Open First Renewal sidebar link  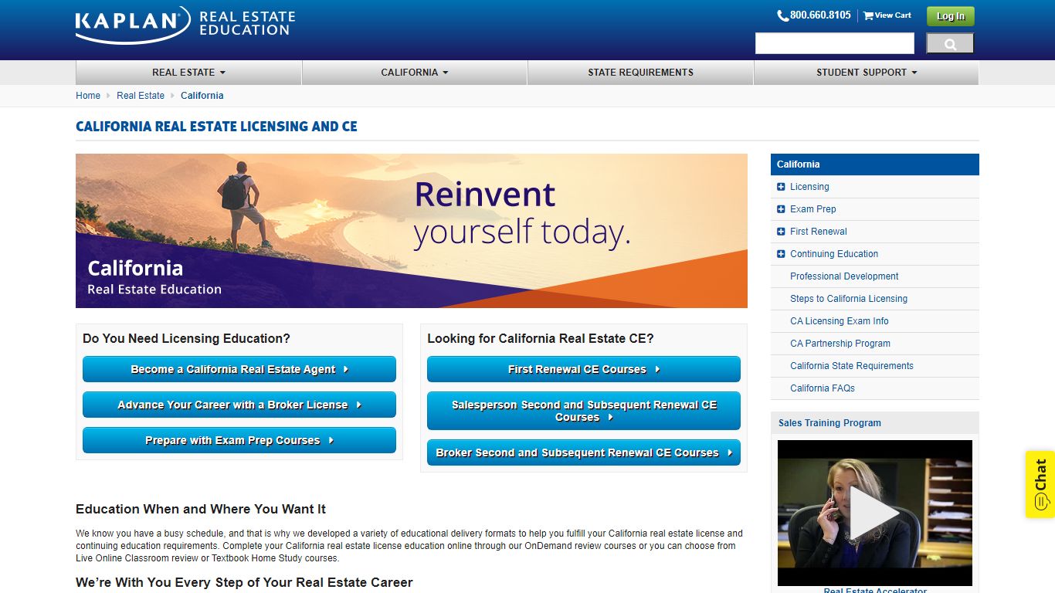(819, 232)
